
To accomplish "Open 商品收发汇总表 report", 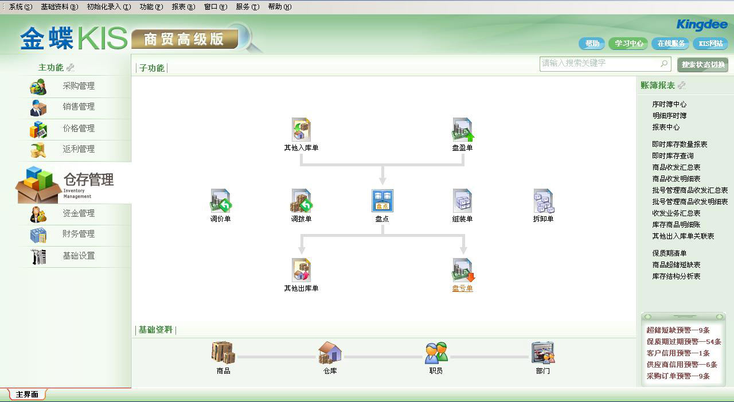I will (x=676, y=167).
